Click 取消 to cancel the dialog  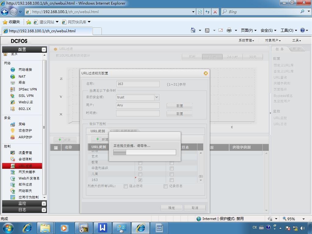195,208
